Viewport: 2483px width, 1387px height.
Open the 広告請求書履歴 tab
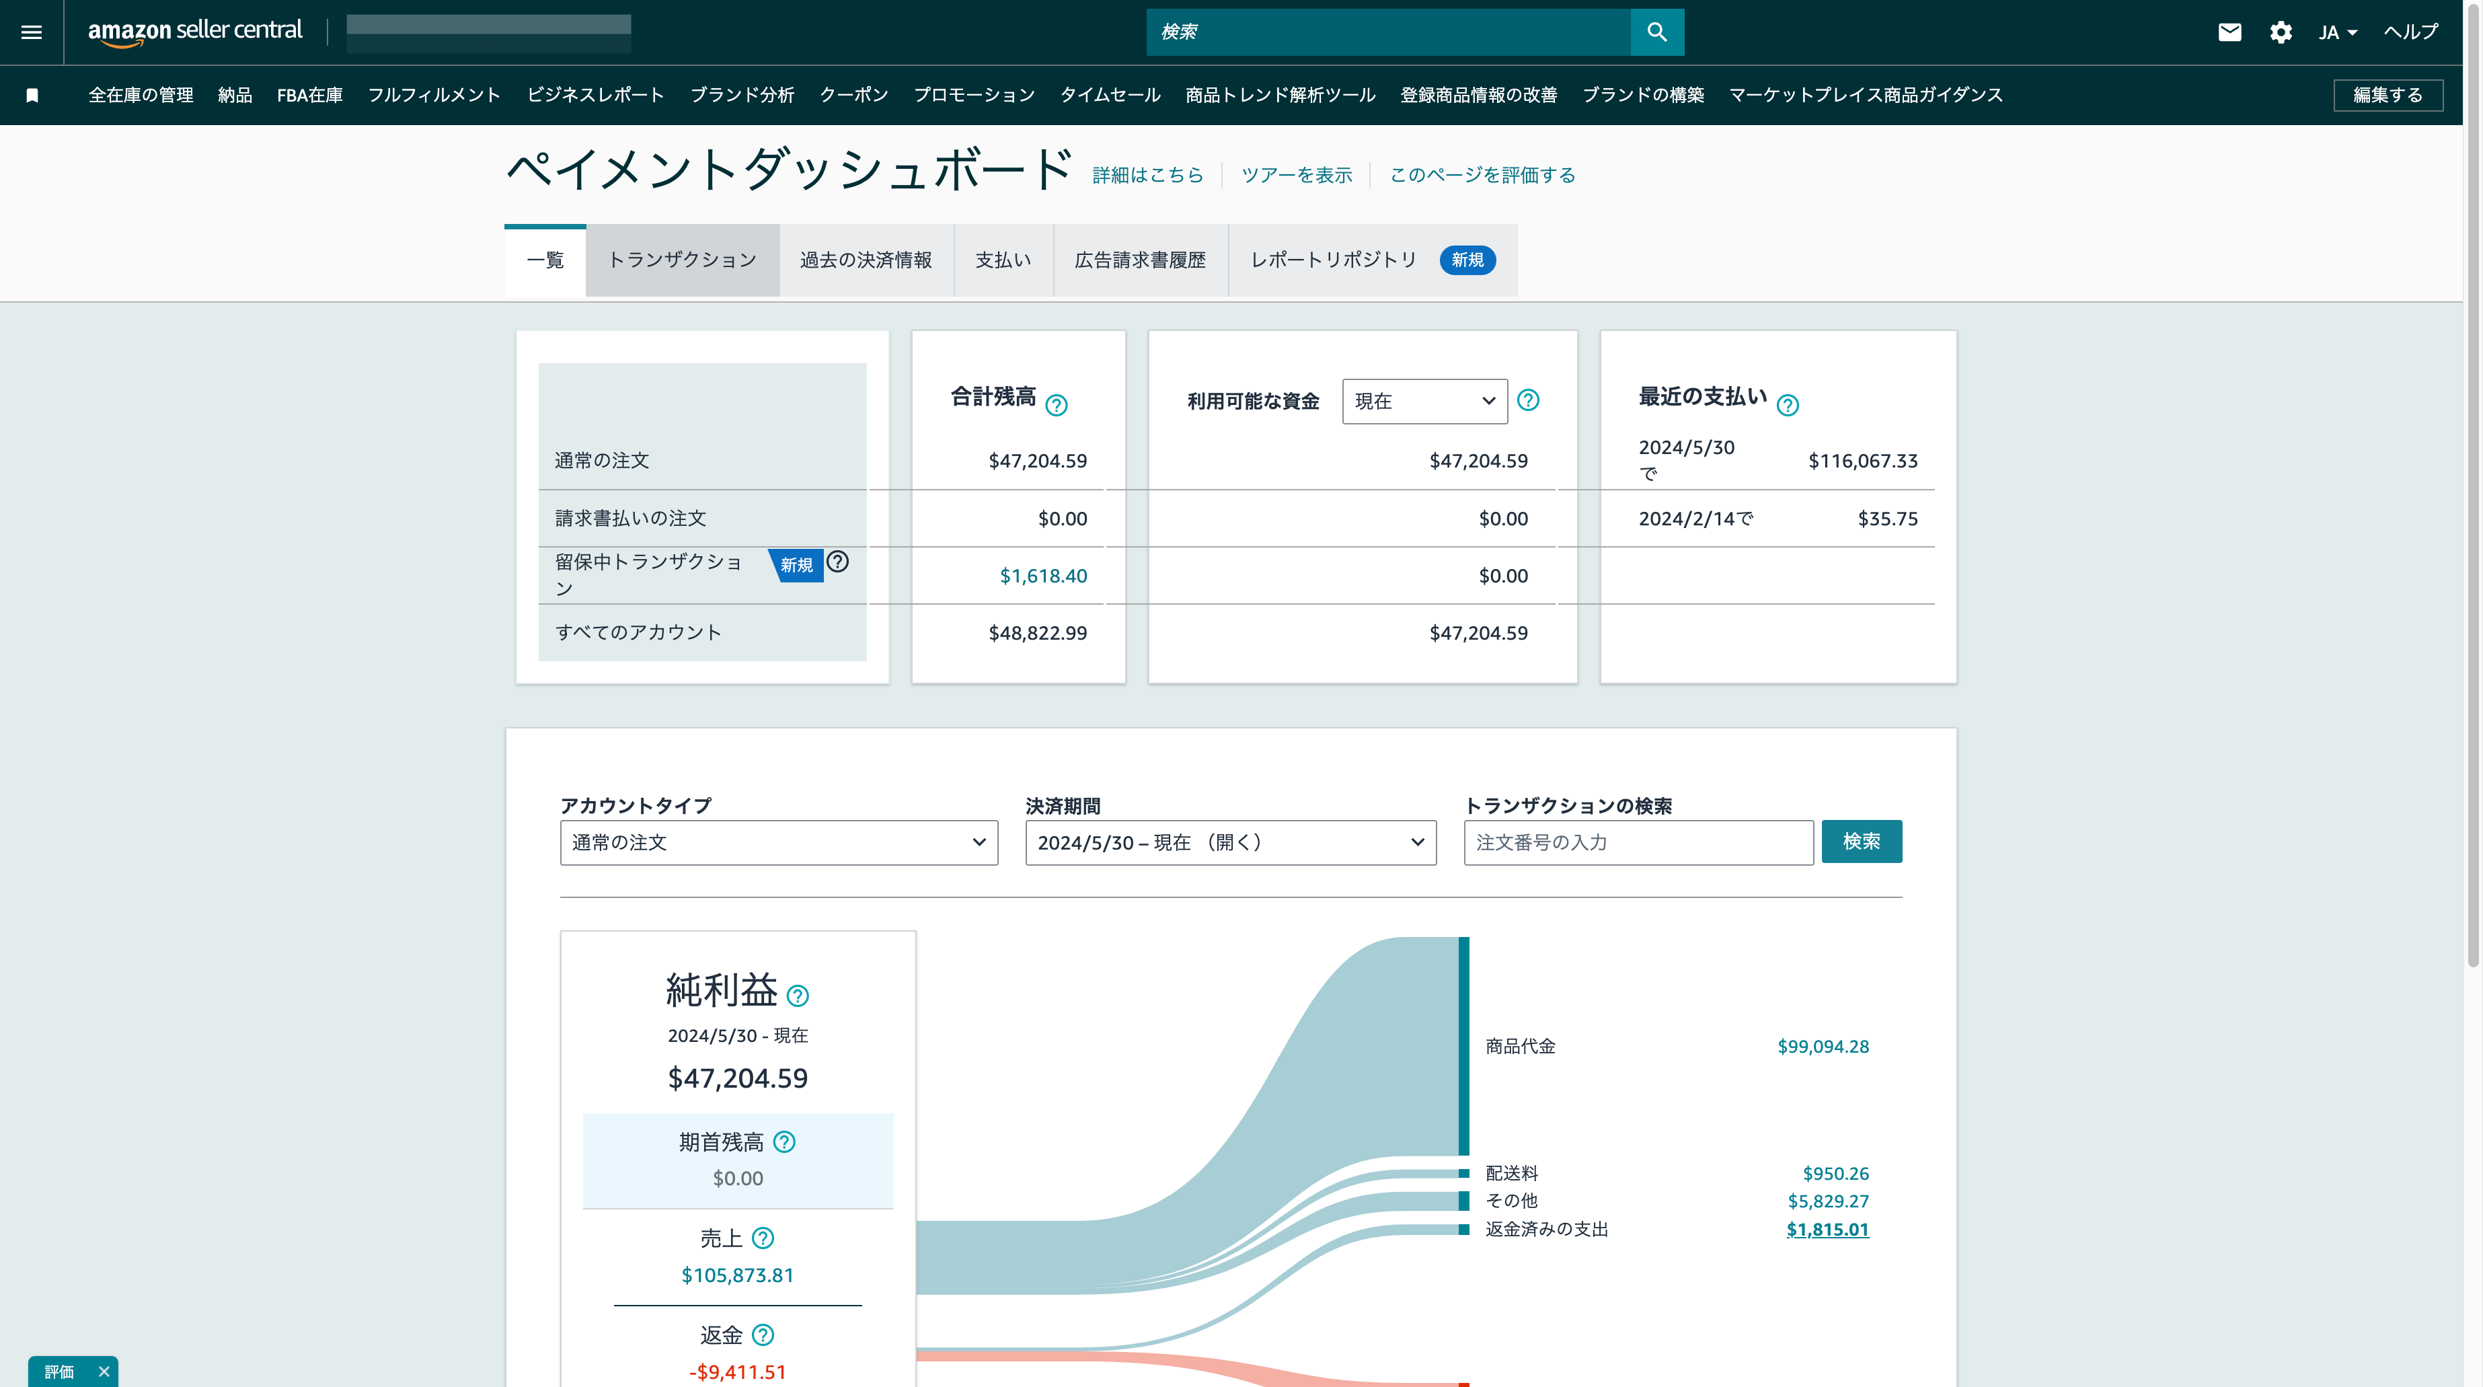click(x=1141, y=260)
